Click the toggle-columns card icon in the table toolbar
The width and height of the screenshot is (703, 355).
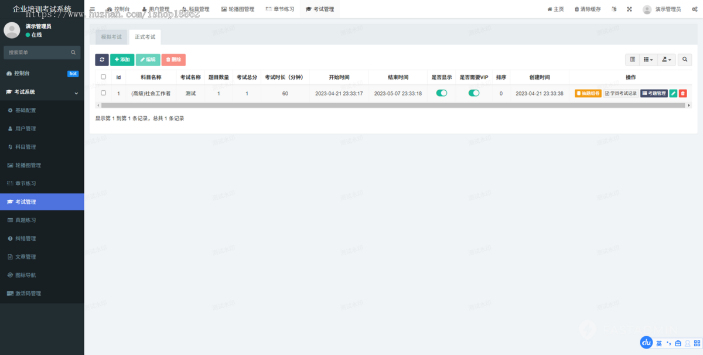pyautogui.click(x=632, y=59)
